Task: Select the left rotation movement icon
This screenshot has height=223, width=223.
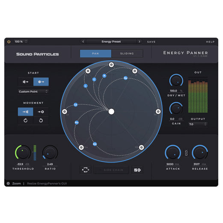Action: (x=26, y=120)
